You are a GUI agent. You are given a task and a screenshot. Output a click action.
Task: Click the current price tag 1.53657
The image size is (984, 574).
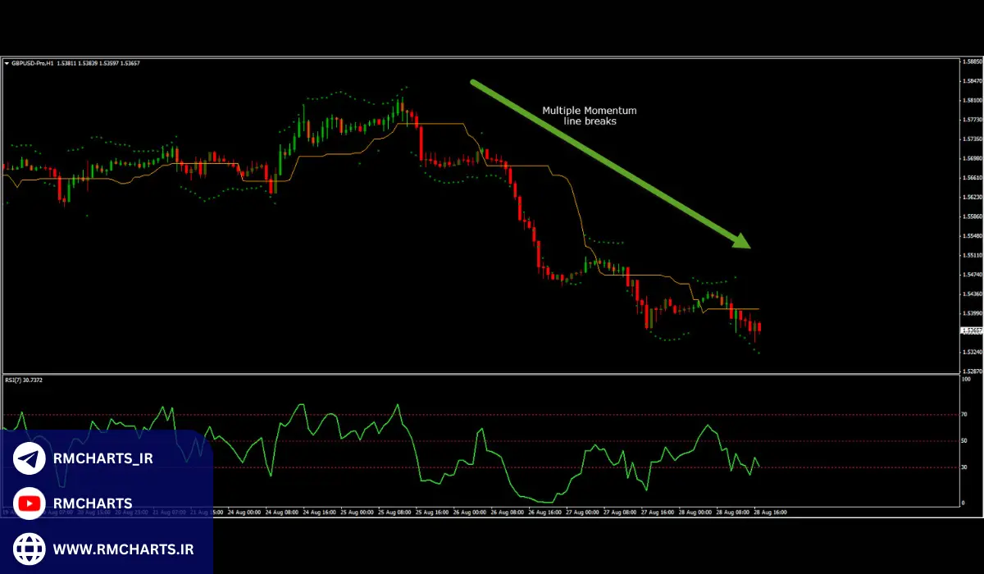click(x=971, y=330)
